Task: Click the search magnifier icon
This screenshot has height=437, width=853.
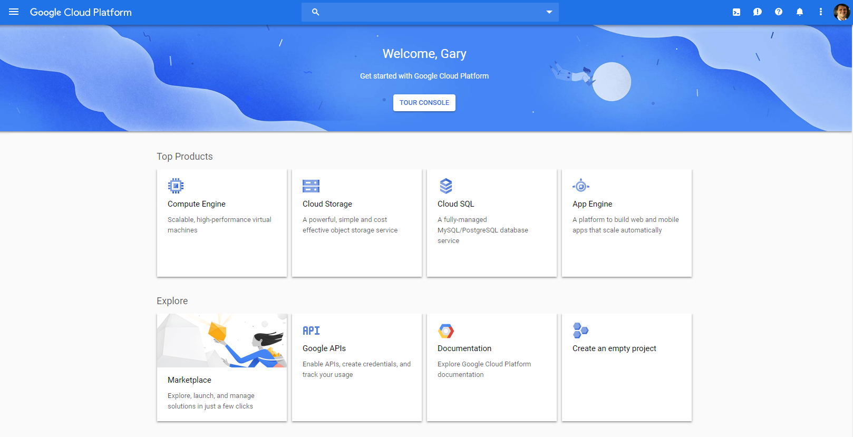Action: coord(315,12)
